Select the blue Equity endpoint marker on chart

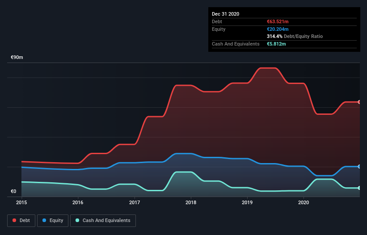[x=359, y=167]
